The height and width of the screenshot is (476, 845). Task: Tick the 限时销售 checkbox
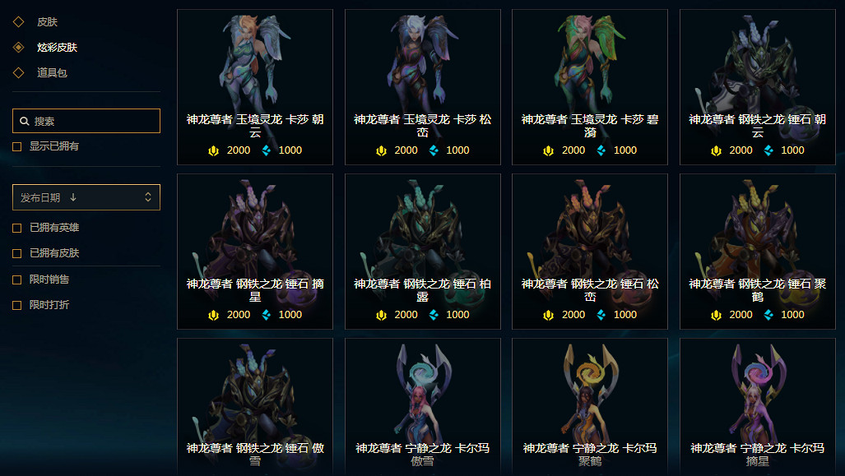[x=16, y=280]
